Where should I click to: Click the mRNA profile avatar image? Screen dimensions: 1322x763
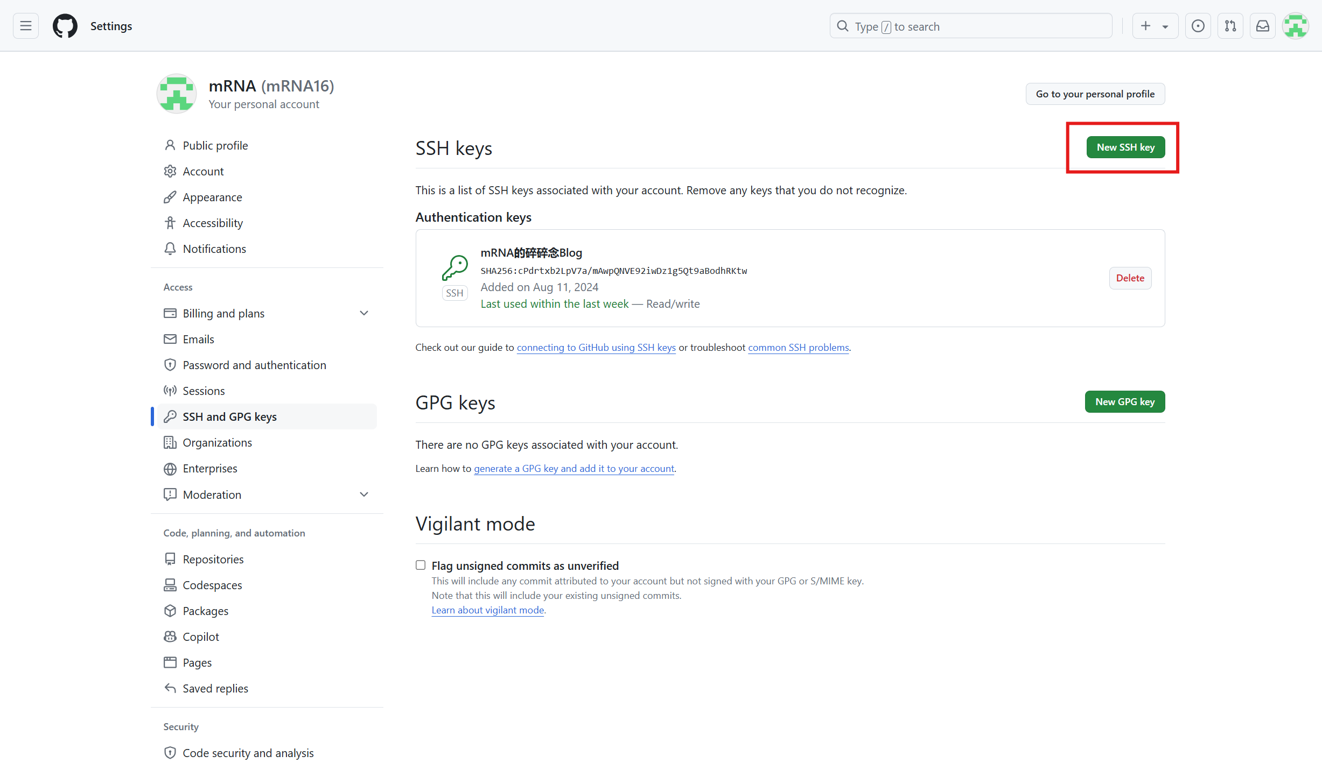(x=176, y=94)
